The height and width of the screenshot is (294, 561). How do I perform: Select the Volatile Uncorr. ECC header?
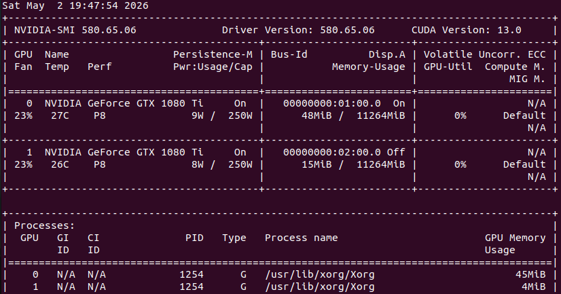point(484,54)
